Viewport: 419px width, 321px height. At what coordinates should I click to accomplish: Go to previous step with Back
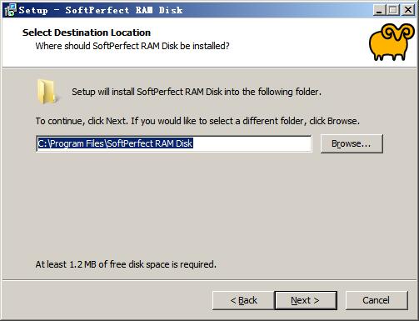(243, 300)
